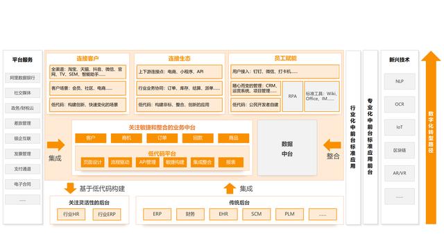Viewport: 444px width, 250px height.
Task: Click the 传统后台 heading
Action: coord(239,202)
